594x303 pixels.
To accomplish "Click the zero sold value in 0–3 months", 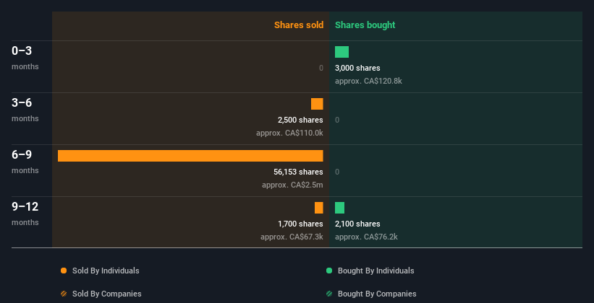I will click(x=321, y=68).
